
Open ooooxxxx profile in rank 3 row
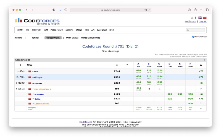point(37,83)
